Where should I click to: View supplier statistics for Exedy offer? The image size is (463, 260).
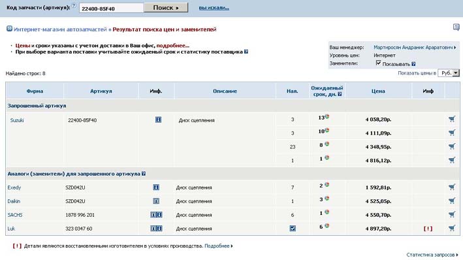pyautogui.click(x=327, y=185)
